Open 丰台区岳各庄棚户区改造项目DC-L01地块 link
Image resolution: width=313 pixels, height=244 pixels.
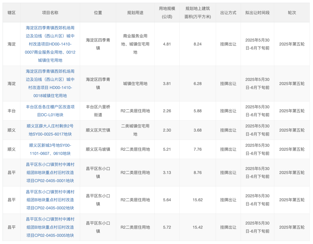tap(50, 111)
